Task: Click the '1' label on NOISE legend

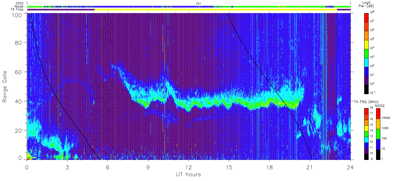Action: pyautogui.click(x=381, y=159)
